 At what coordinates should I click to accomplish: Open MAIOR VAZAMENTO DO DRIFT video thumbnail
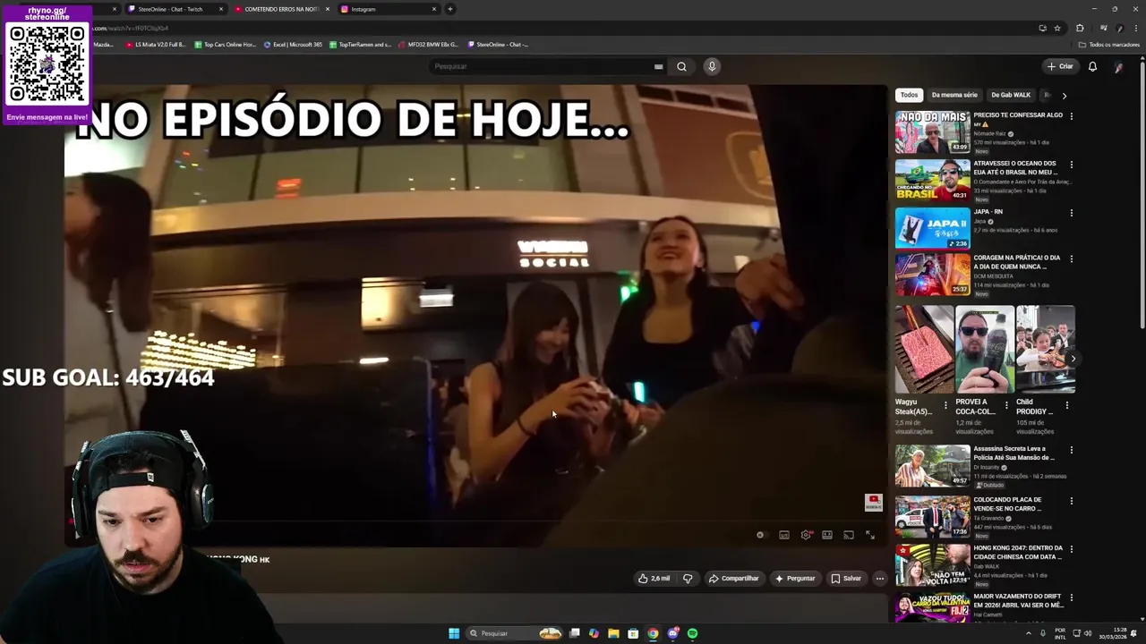[932, 608]
